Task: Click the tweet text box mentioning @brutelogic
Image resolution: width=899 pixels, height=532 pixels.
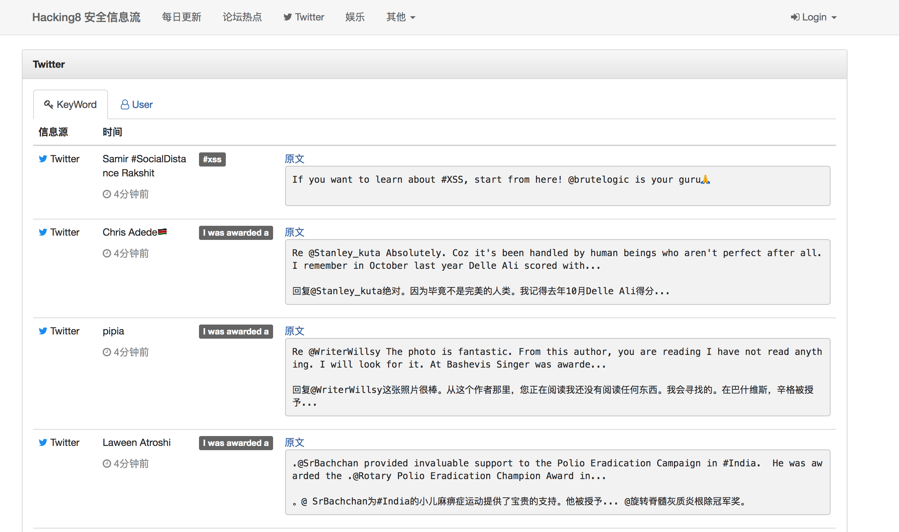Action: coord(557,186)
